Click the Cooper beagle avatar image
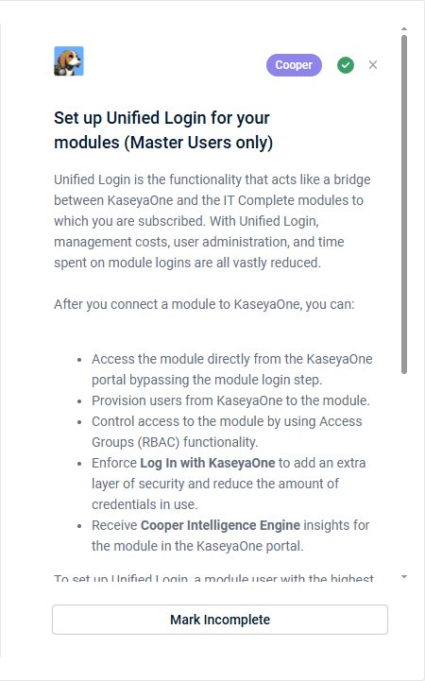The image size is (425, 681). pos(69,61)
